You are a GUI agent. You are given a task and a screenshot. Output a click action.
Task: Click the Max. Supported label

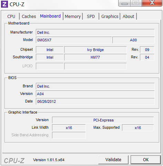pos(106,127)
